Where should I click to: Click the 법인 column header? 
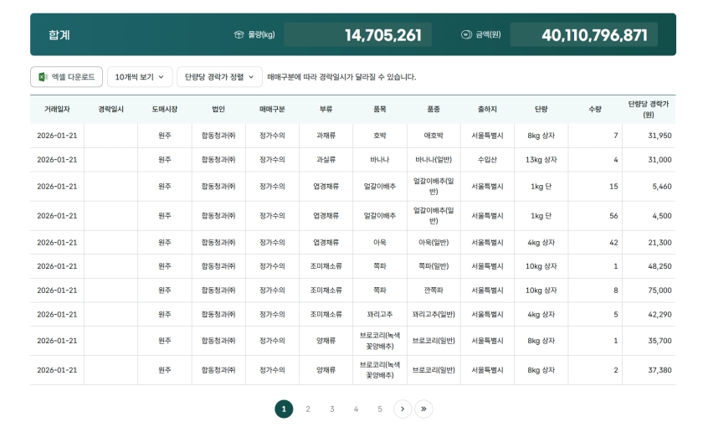click(x=218, y=109)
